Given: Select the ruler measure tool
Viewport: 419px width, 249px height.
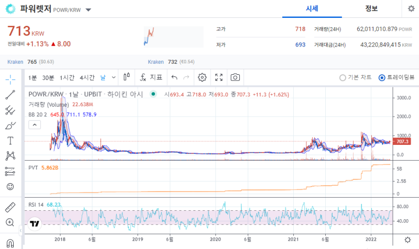Looking at the screenshot, I should 10,207.
